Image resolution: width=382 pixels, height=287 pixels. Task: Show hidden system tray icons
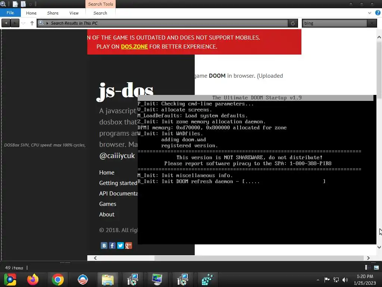tap(318, 280)
